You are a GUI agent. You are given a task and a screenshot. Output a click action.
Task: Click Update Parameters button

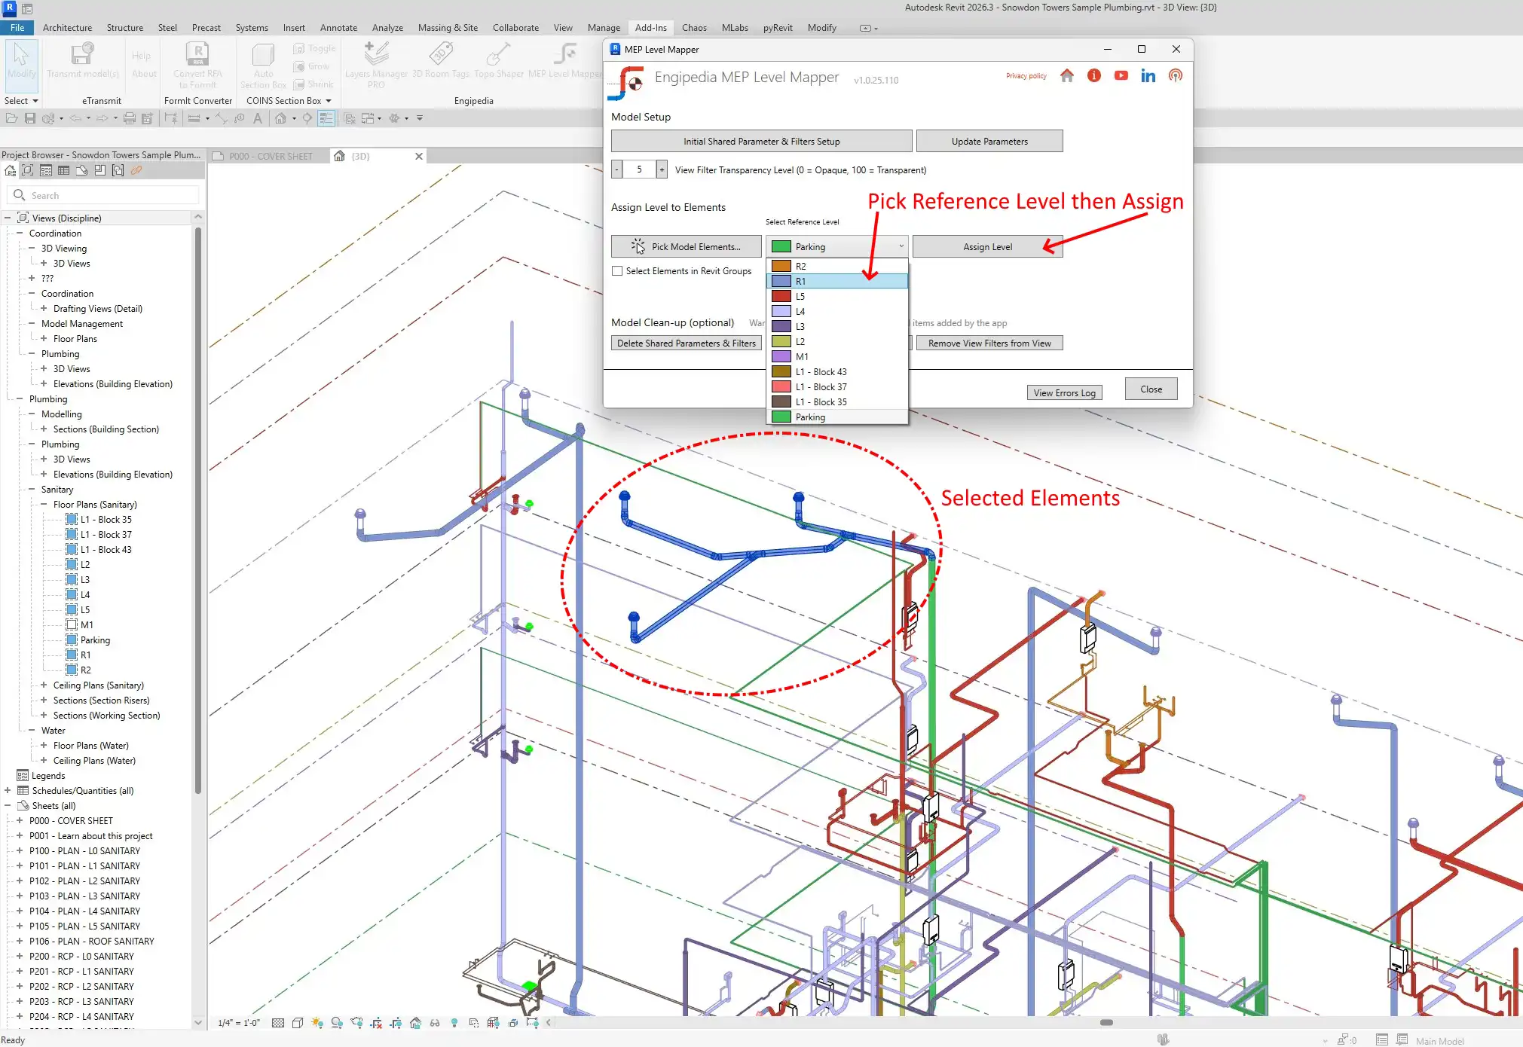pos(989,142)
